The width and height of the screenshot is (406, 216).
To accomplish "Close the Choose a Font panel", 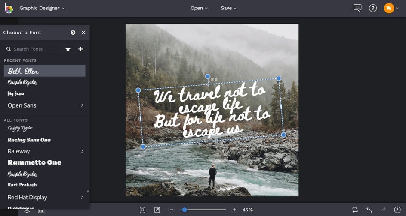I will [83, 33].
